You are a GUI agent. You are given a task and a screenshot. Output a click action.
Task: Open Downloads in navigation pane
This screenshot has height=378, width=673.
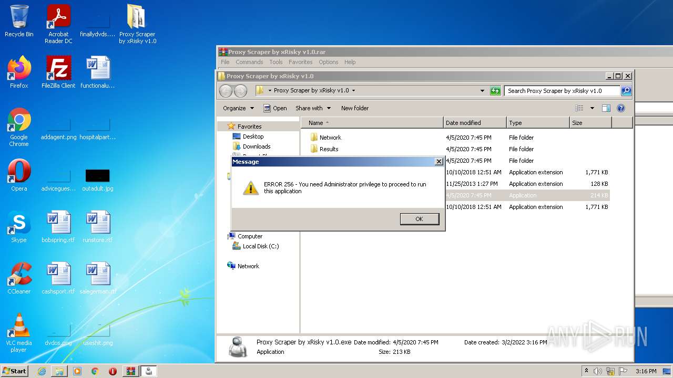click(x=257, y=146)
